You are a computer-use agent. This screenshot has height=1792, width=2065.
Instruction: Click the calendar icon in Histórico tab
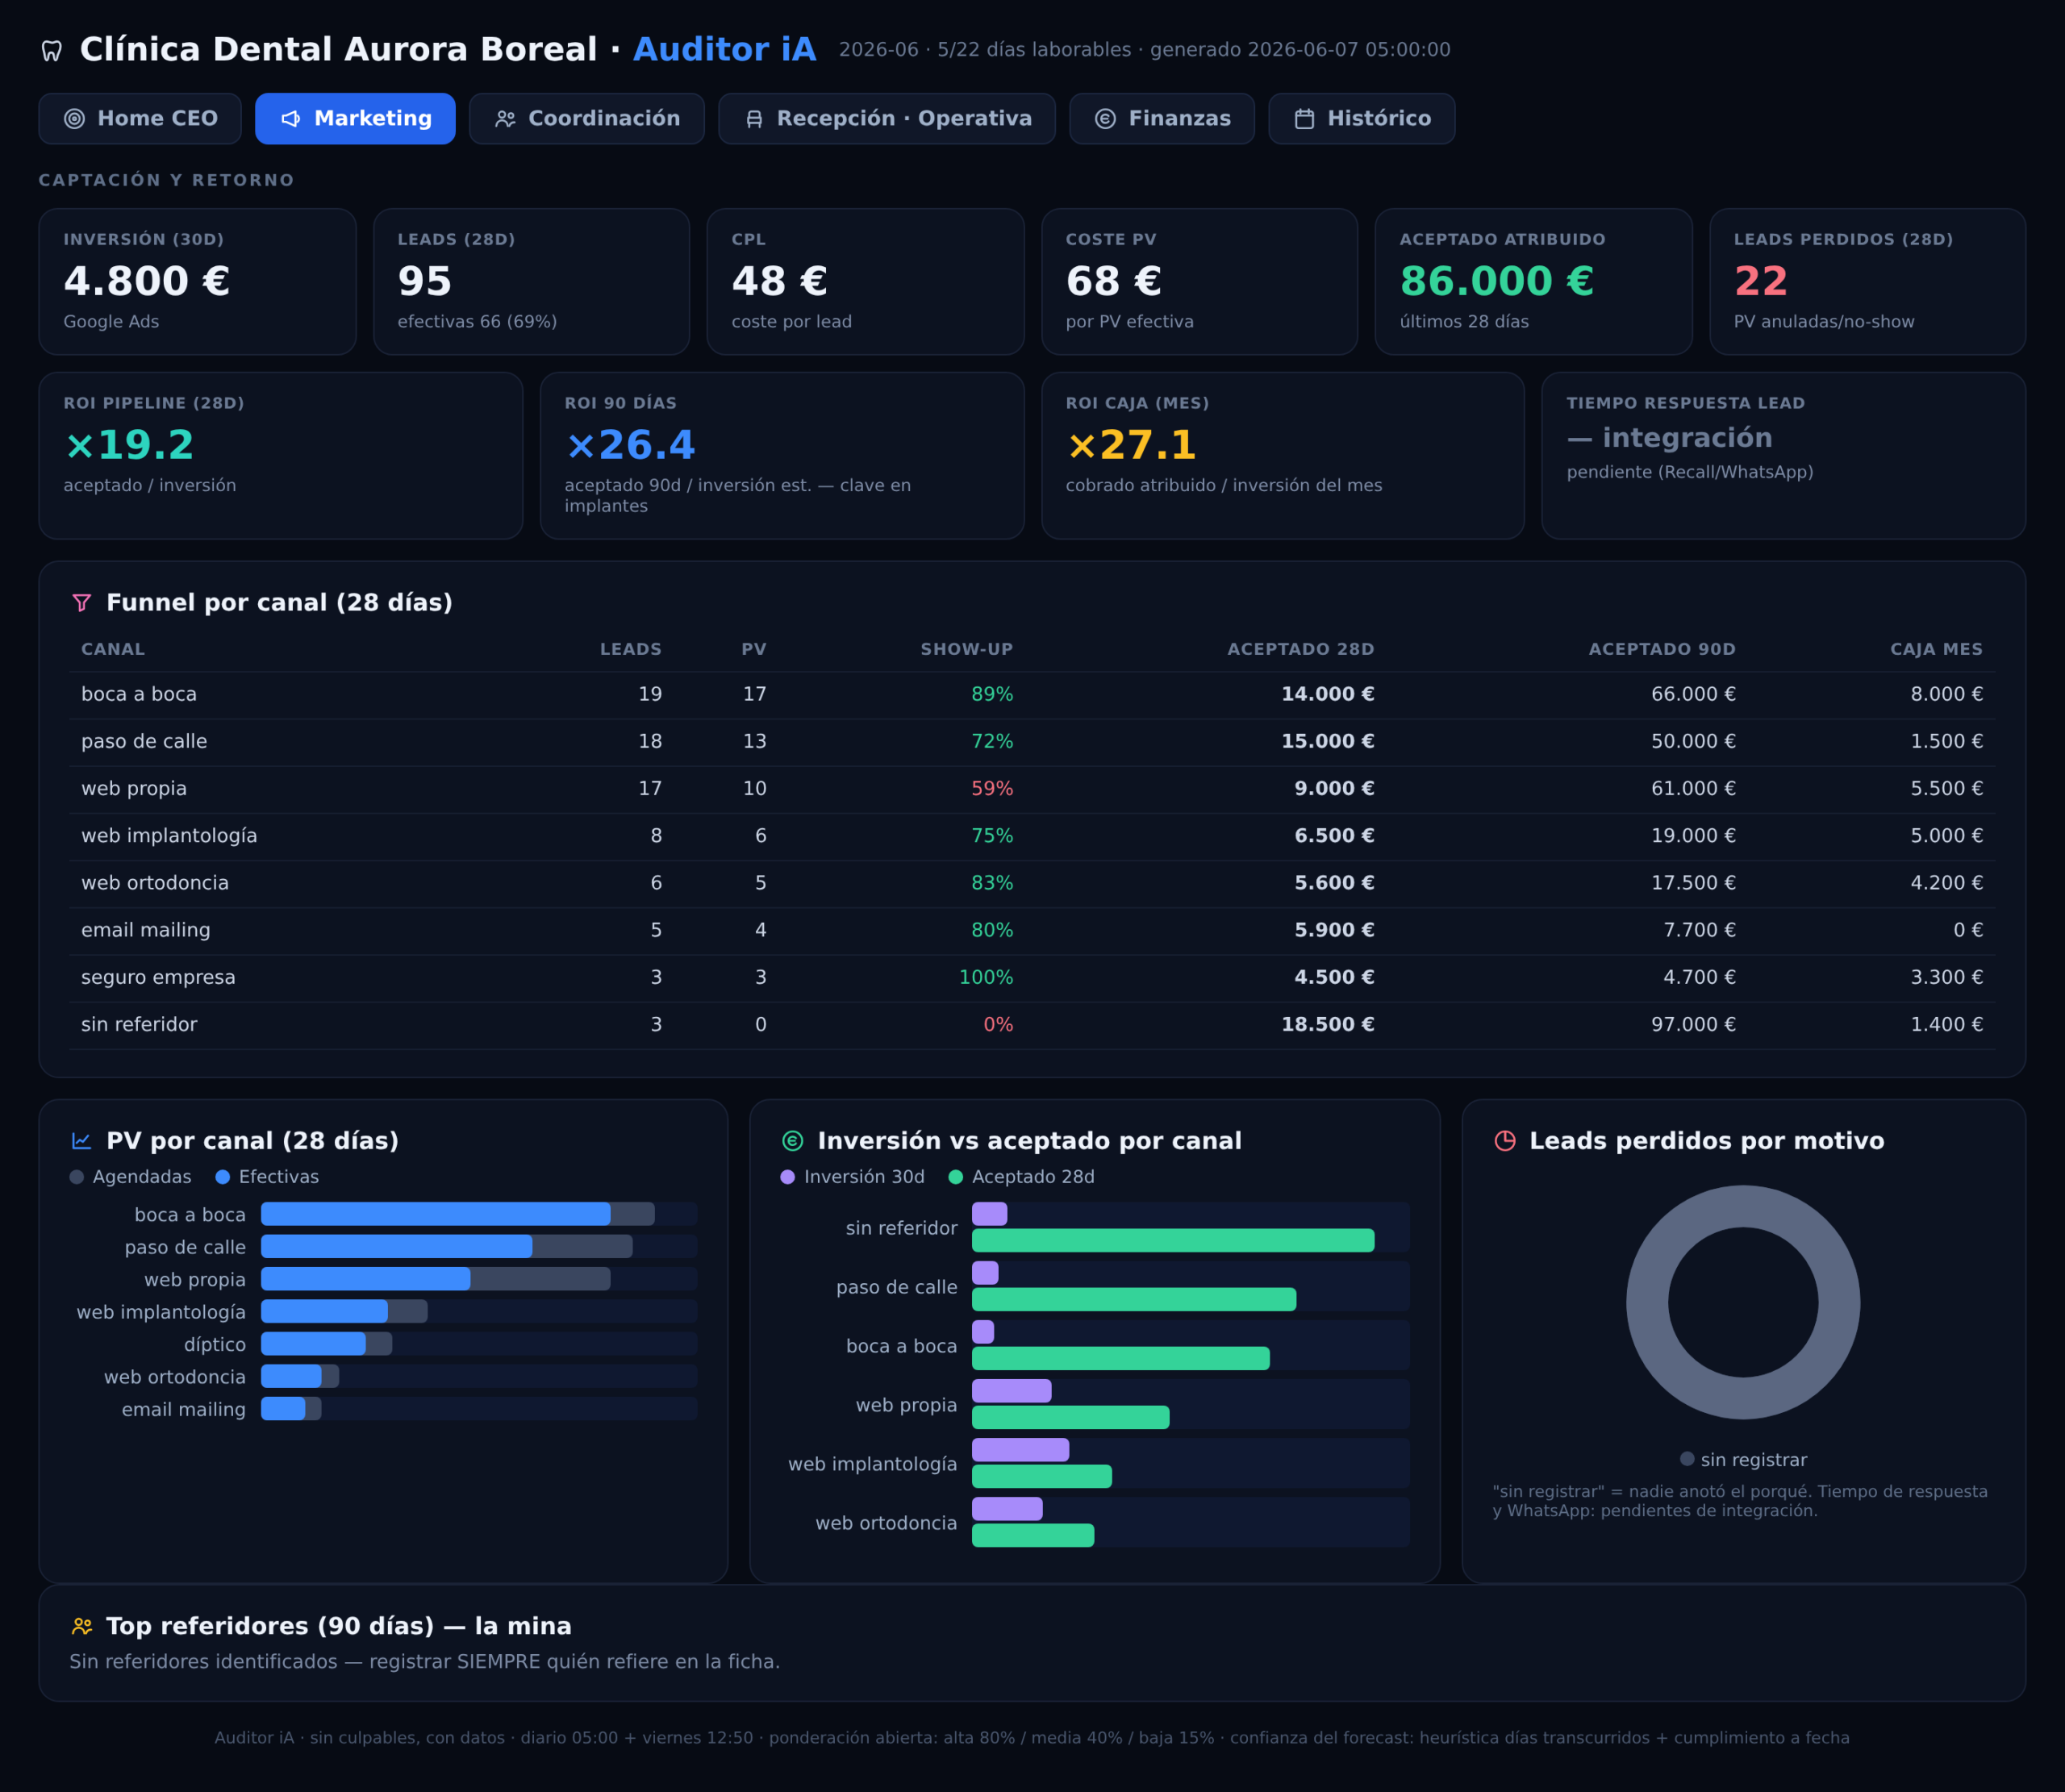[x=1304, y=119]
